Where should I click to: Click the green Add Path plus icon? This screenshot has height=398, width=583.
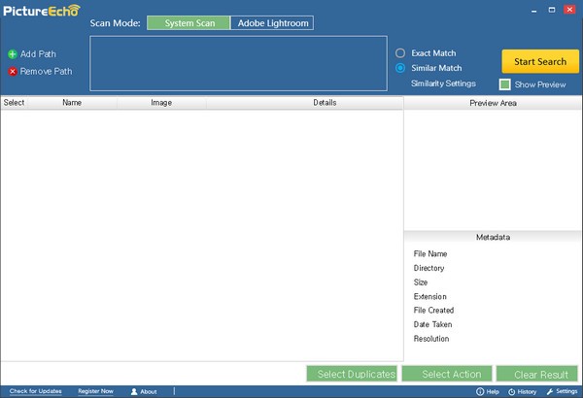(13, 54)
